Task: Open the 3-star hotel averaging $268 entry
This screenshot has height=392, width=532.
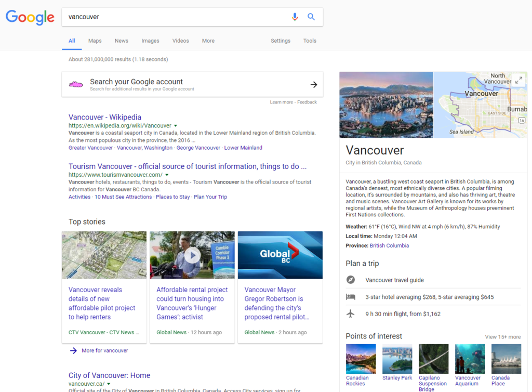Action: tap(430, 297)
